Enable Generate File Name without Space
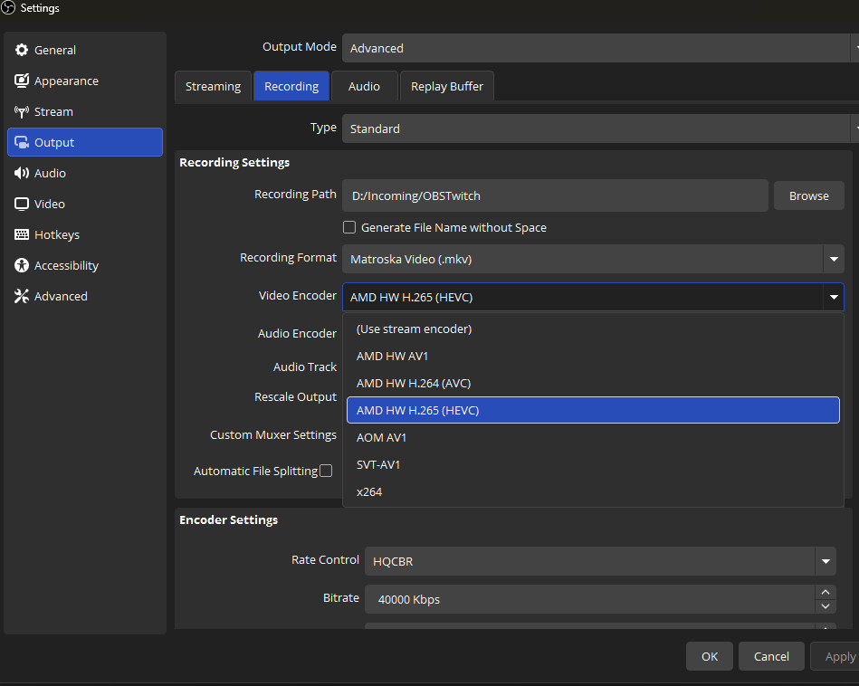The height and width of the screenshot is (686, 859). coord(349,228)
